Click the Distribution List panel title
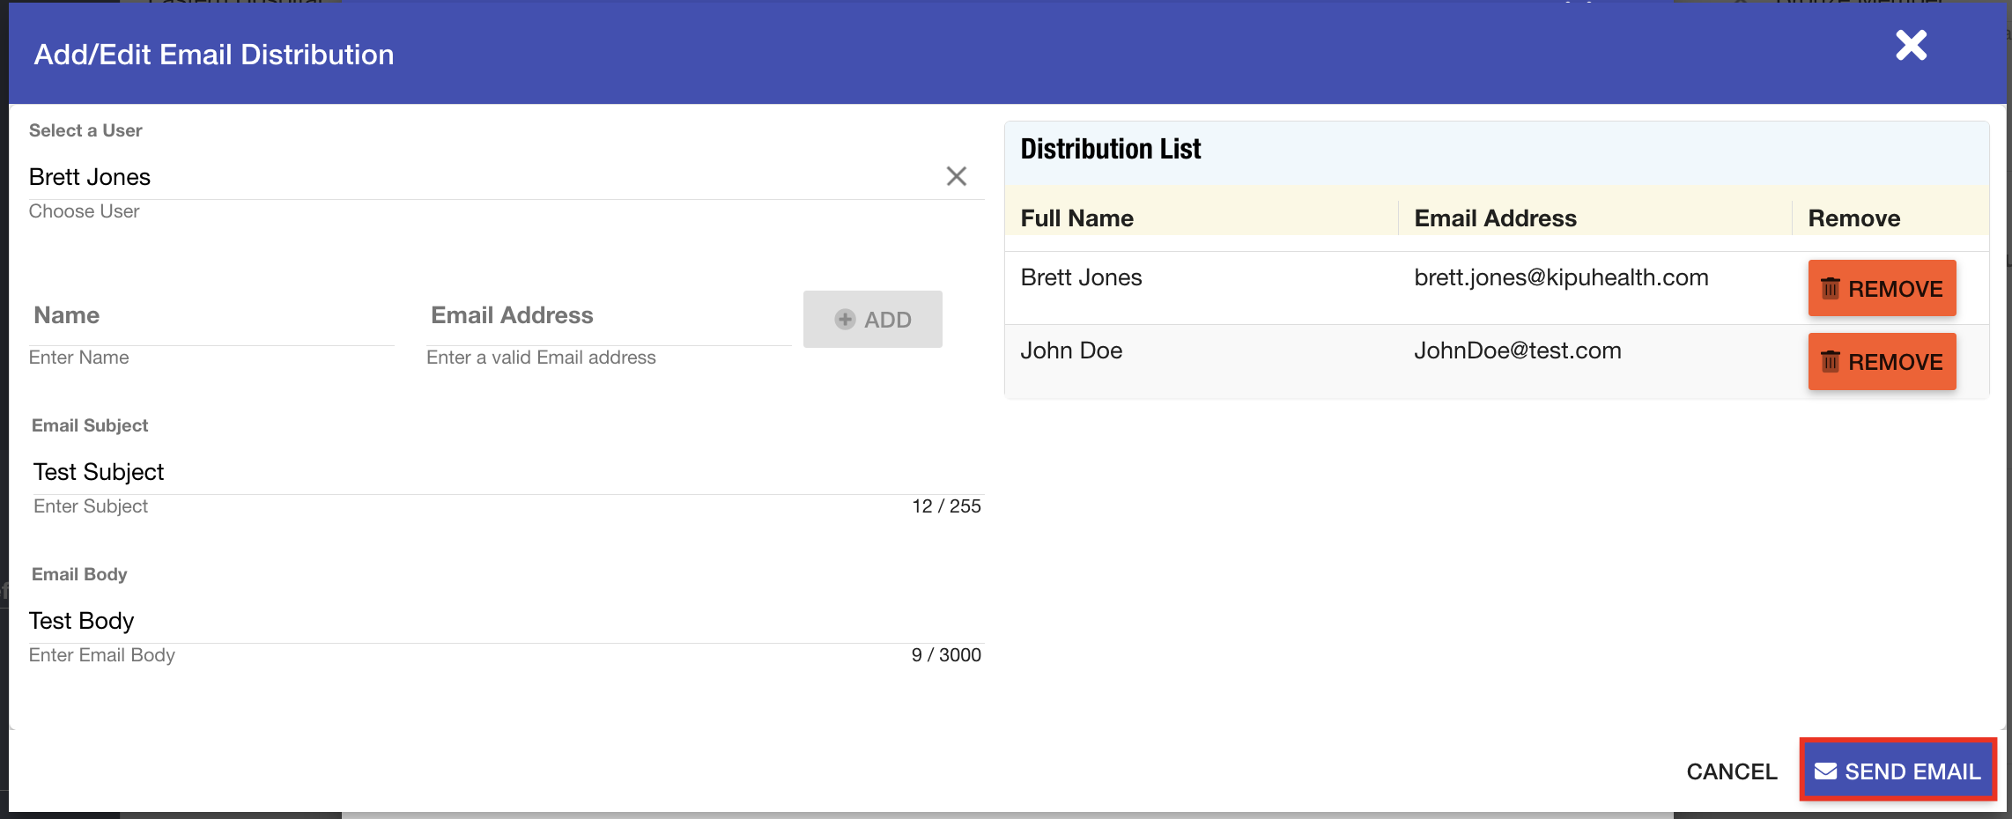This screenshot has height=819, width=2012. (x=1110, y=150)
